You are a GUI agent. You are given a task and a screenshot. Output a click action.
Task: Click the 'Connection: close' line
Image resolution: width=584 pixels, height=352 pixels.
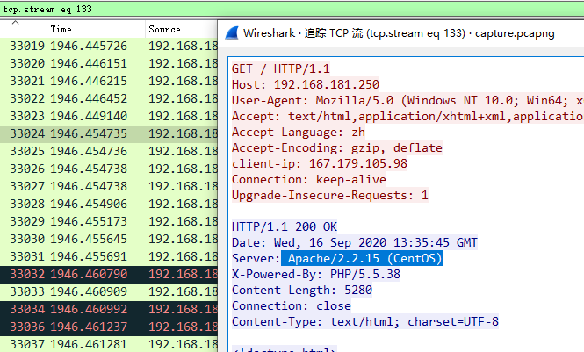(x=292, y=305)
